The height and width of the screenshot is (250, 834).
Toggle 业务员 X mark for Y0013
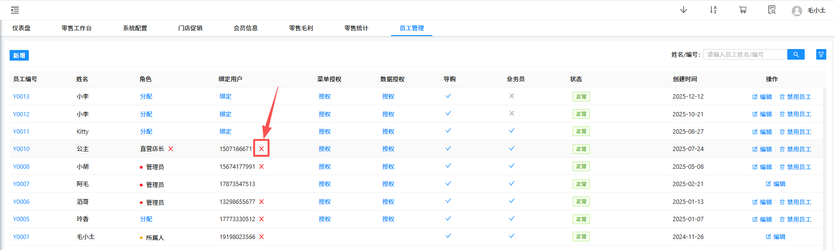tap(512, 96)
